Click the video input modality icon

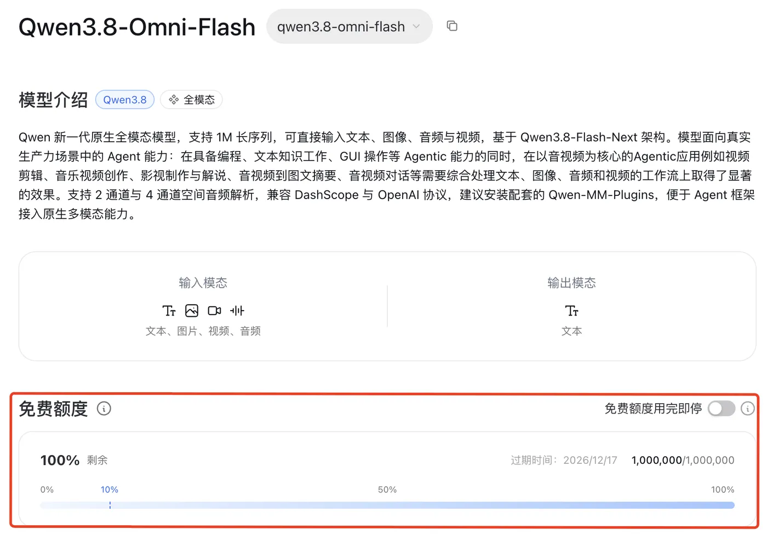(214, 311)
